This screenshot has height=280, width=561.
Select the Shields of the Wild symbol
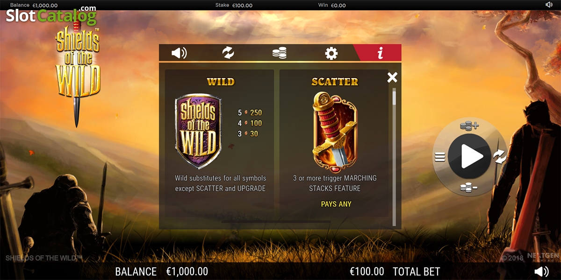198,131
